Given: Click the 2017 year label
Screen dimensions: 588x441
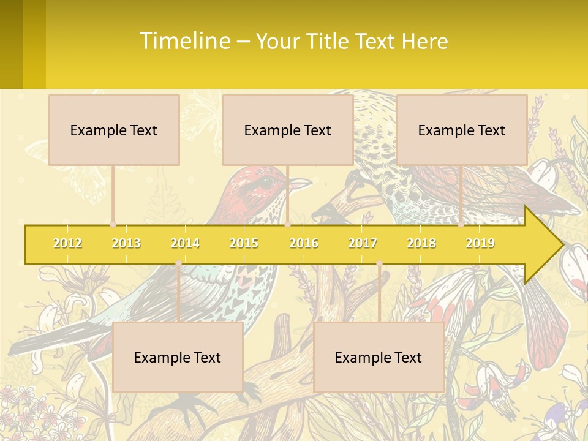Looking at the screenshot, I should click(363, 243).
